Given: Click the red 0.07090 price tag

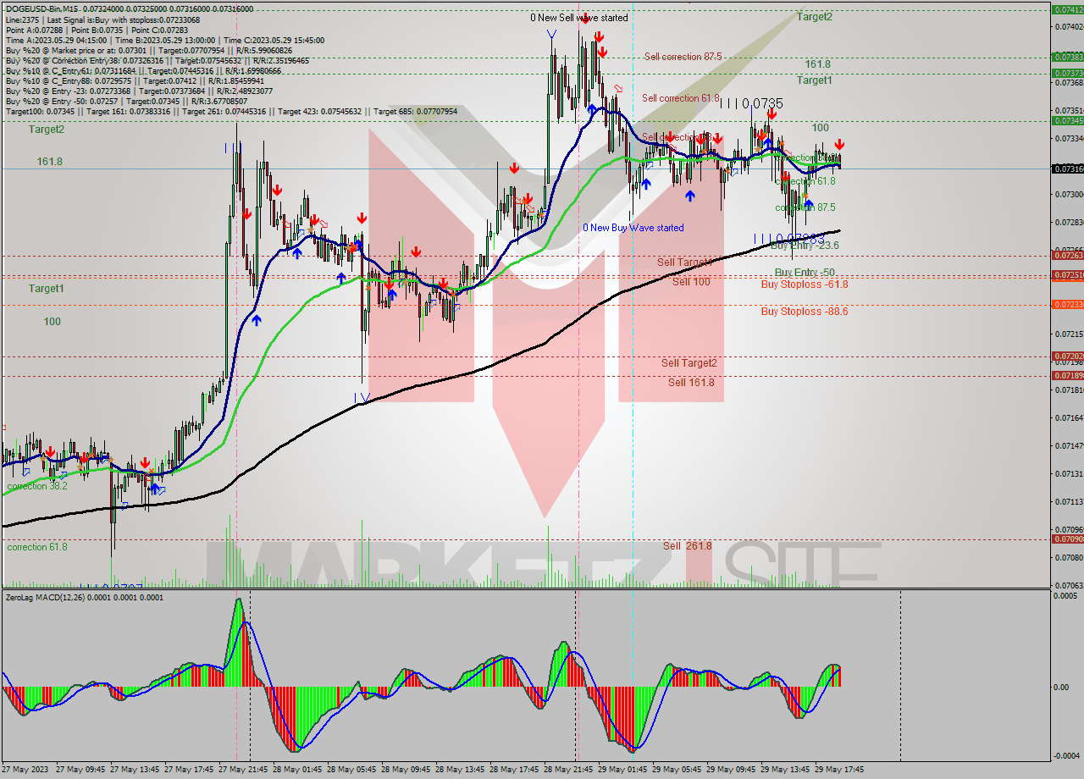Looking at the screenshot, I should tap(1067, 539).
